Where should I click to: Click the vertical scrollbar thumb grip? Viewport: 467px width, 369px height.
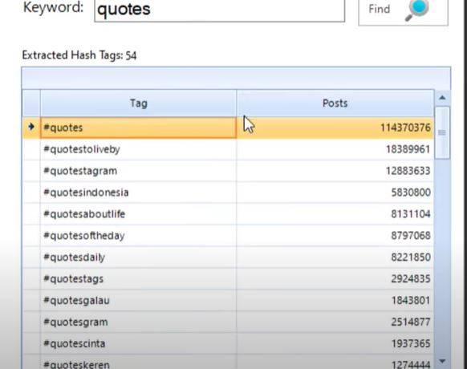pos(442,132)
